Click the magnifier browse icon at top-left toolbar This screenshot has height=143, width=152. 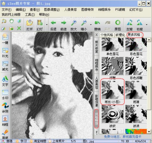coord(4,21)
